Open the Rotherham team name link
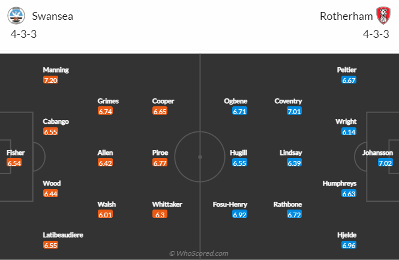399x260 pixels. tap(346, 16)
